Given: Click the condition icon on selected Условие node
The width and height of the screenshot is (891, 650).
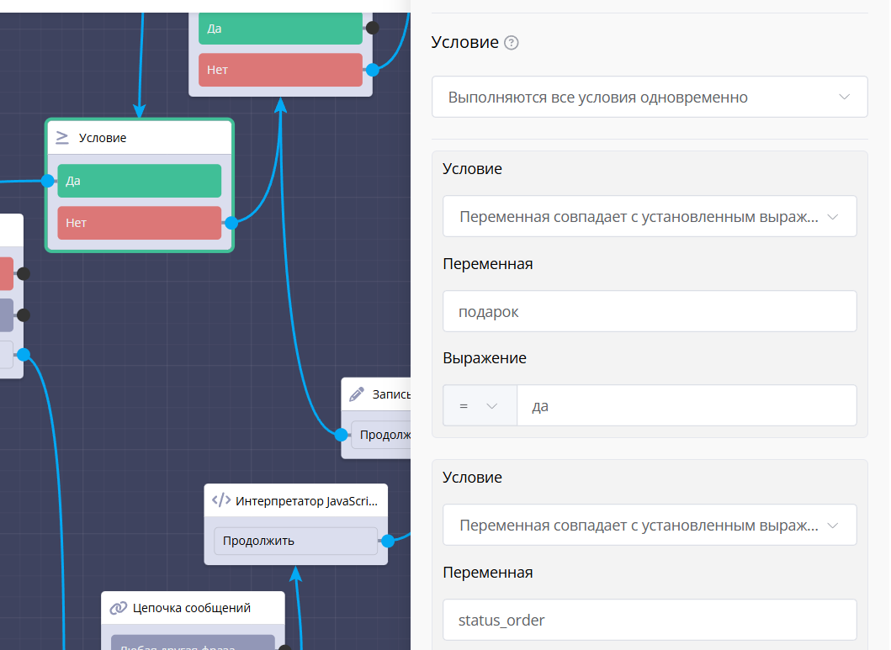Looking at the screenshot, I should [x=62, y=137].
